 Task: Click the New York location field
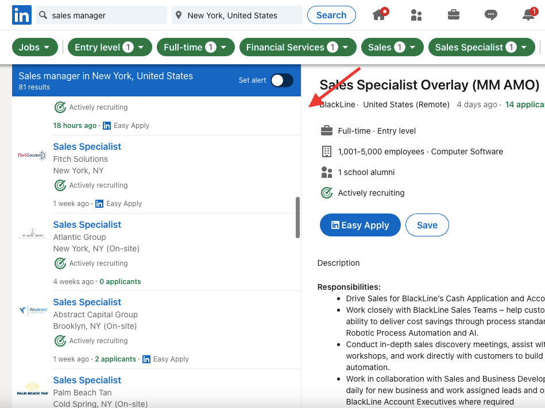[237, 15]
